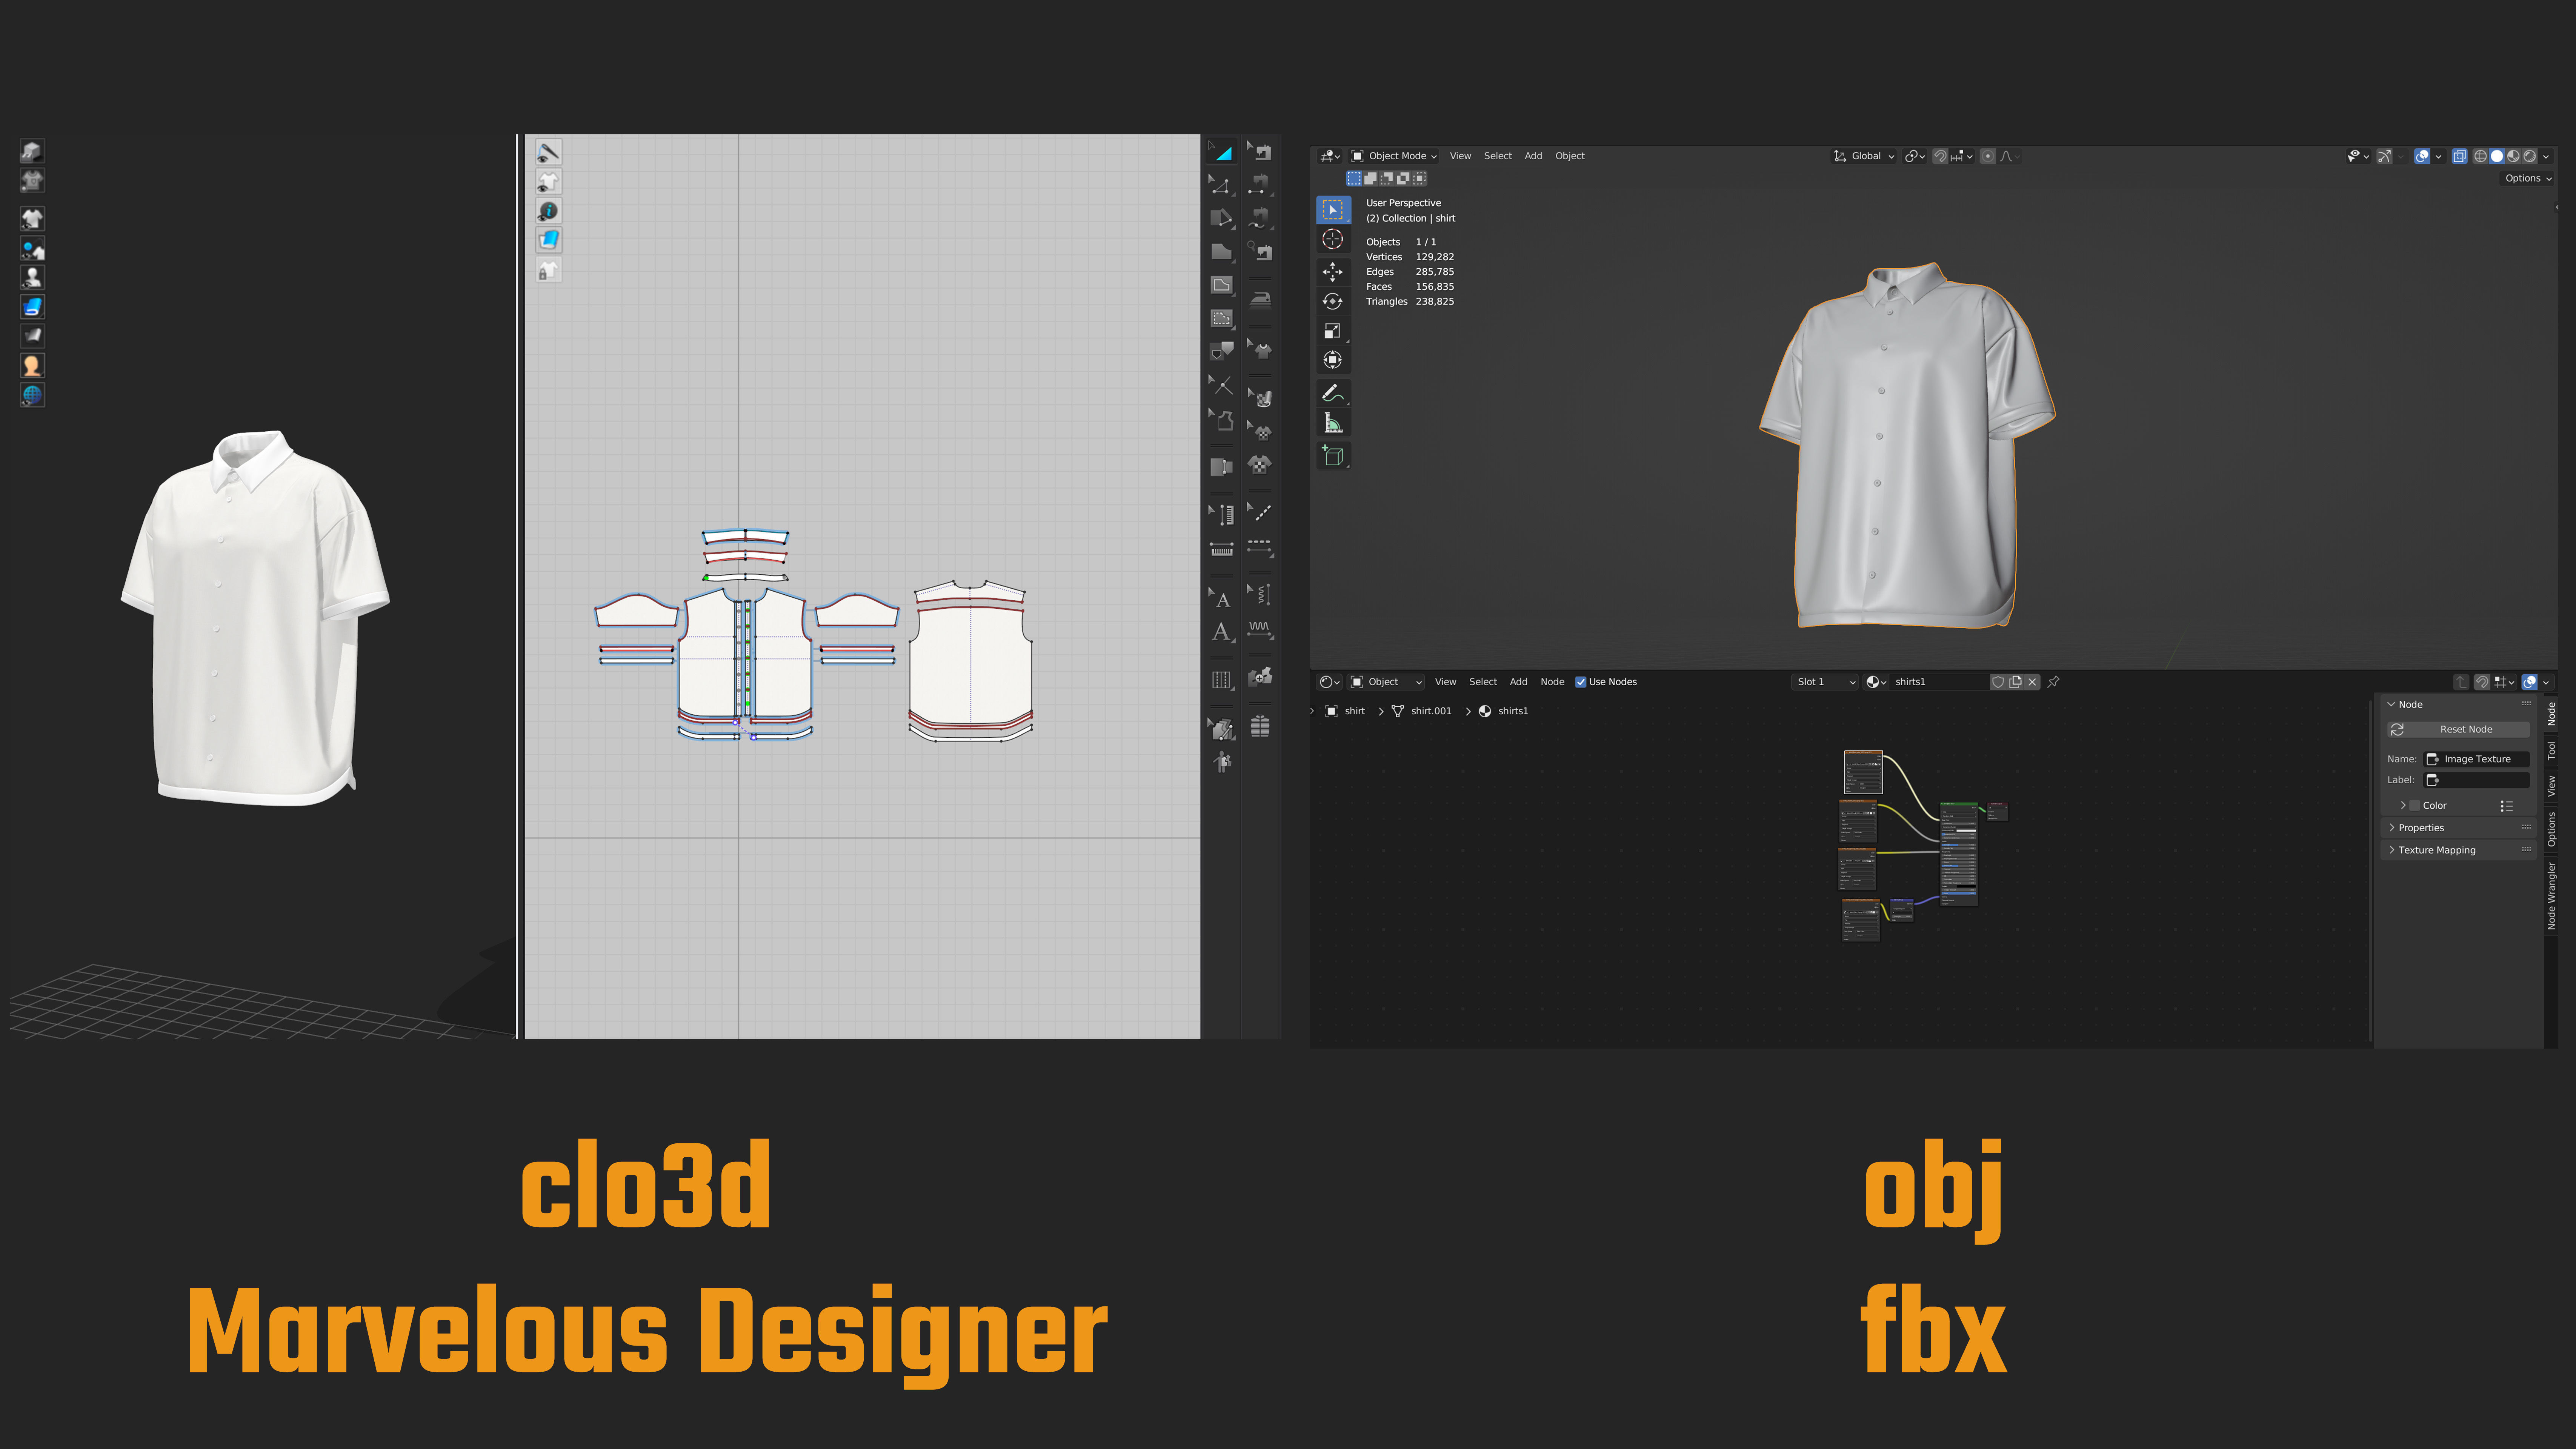Toggle proportional editing in viewport header
Viewport: 2576px width, 1449px height.
pos(1988,156)
